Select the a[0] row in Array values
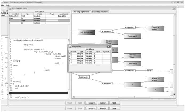186x112 pixels. [x=90, y=54]
